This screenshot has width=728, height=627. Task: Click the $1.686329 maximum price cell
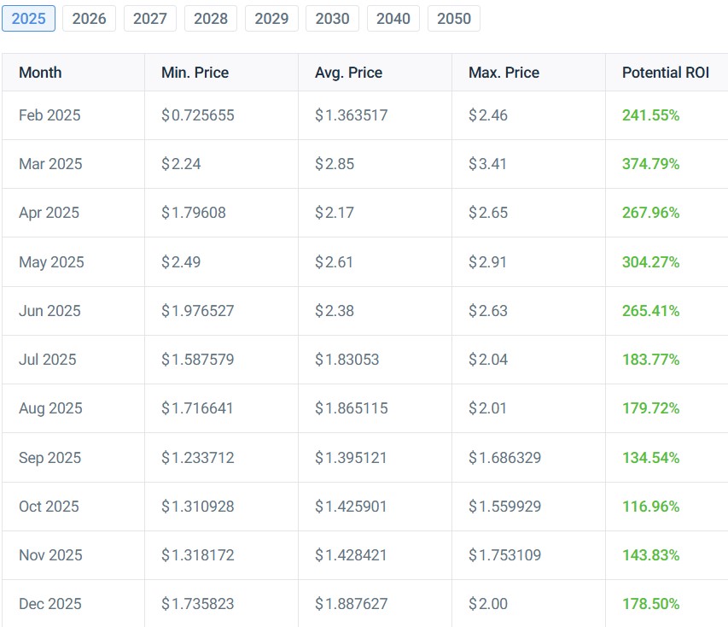[x=504, y=458]
